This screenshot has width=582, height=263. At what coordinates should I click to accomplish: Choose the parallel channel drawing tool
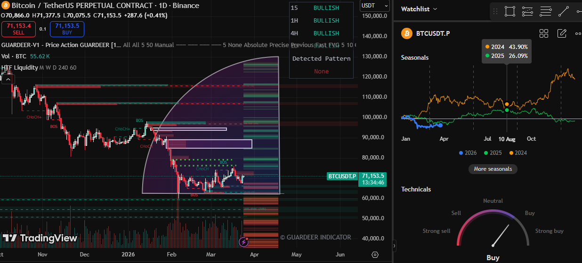tap(527, 11)
